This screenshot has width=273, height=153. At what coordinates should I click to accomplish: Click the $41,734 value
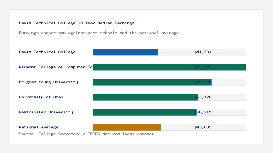[203, 52]
